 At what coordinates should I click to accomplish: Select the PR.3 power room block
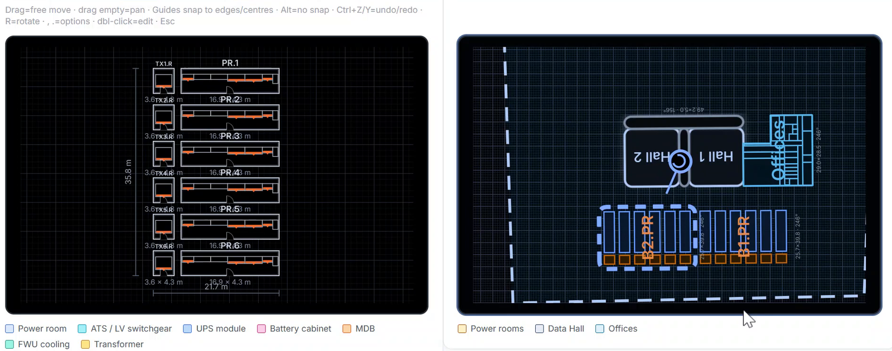pos(230,154)
